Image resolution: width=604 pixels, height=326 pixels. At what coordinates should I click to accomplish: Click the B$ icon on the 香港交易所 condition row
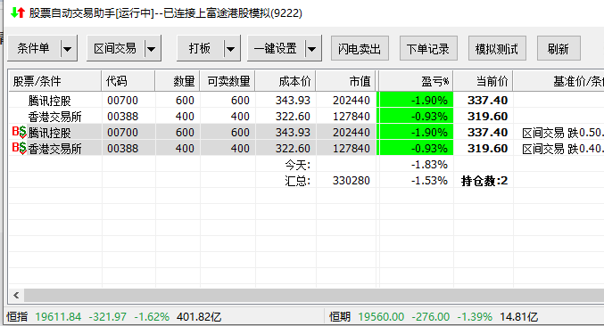point(19,149)
